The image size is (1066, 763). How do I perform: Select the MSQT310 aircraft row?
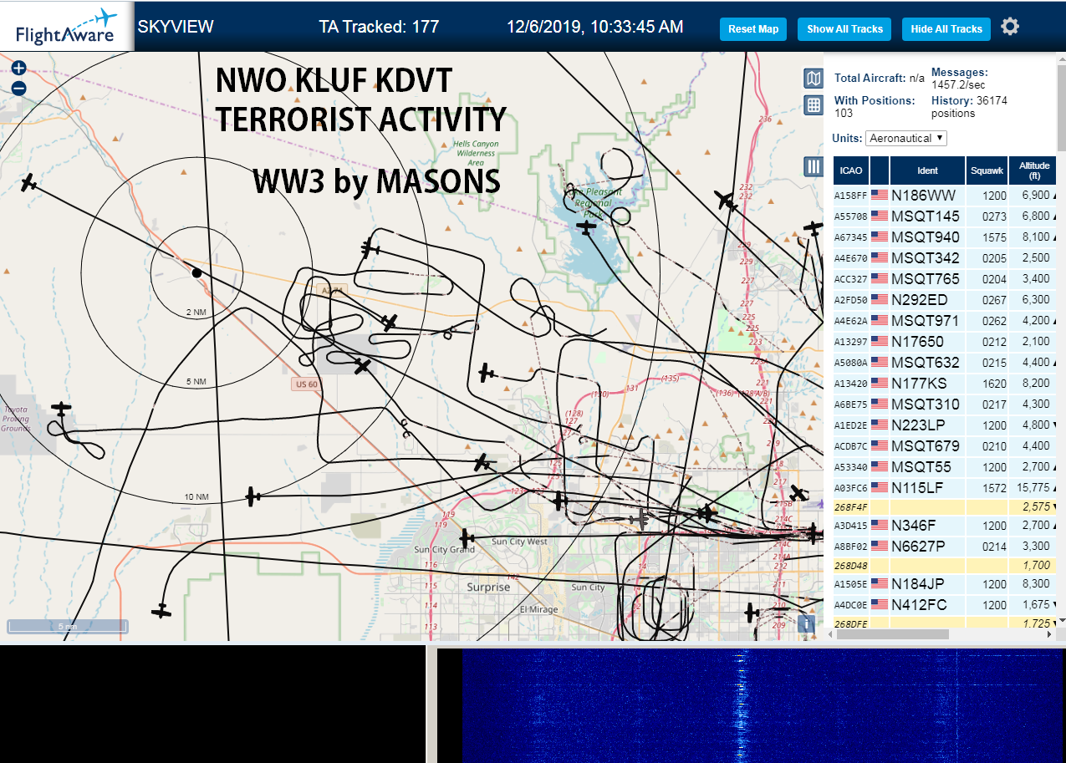pyautogui.click(x=946, y=404)
